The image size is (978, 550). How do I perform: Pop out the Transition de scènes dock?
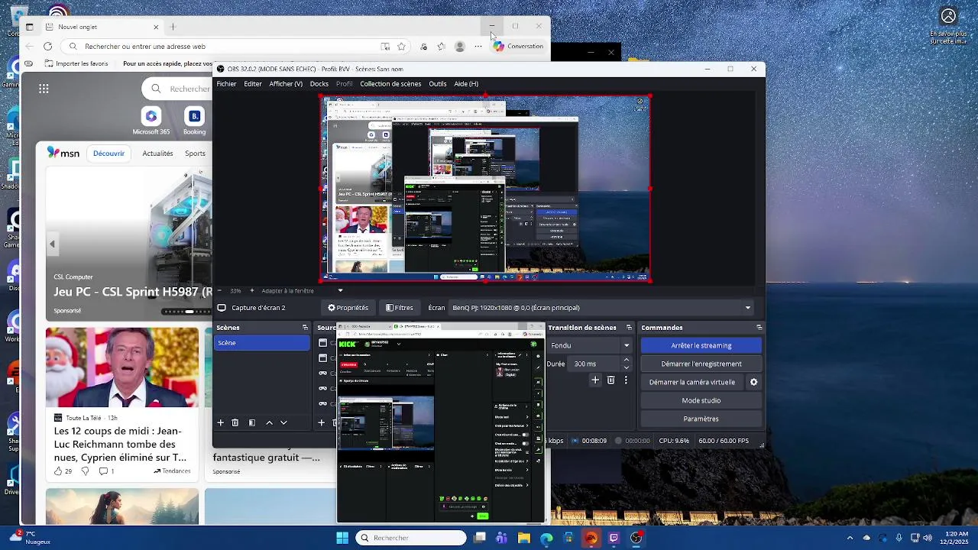tap(629, 328)
